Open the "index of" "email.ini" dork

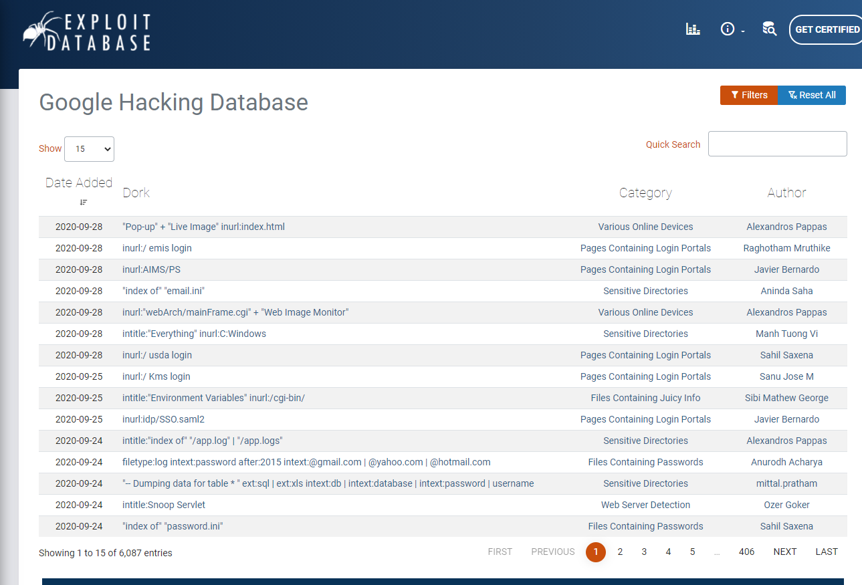pyautogui.click(x=163, y=291)
